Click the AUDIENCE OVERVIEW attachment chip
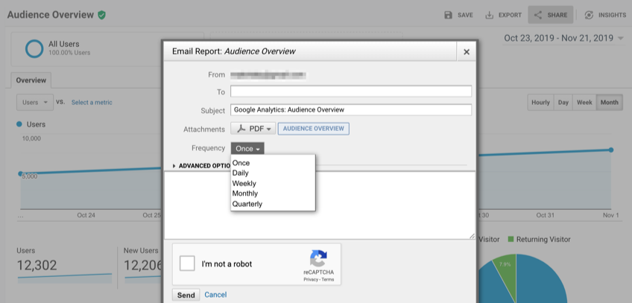 314,129
